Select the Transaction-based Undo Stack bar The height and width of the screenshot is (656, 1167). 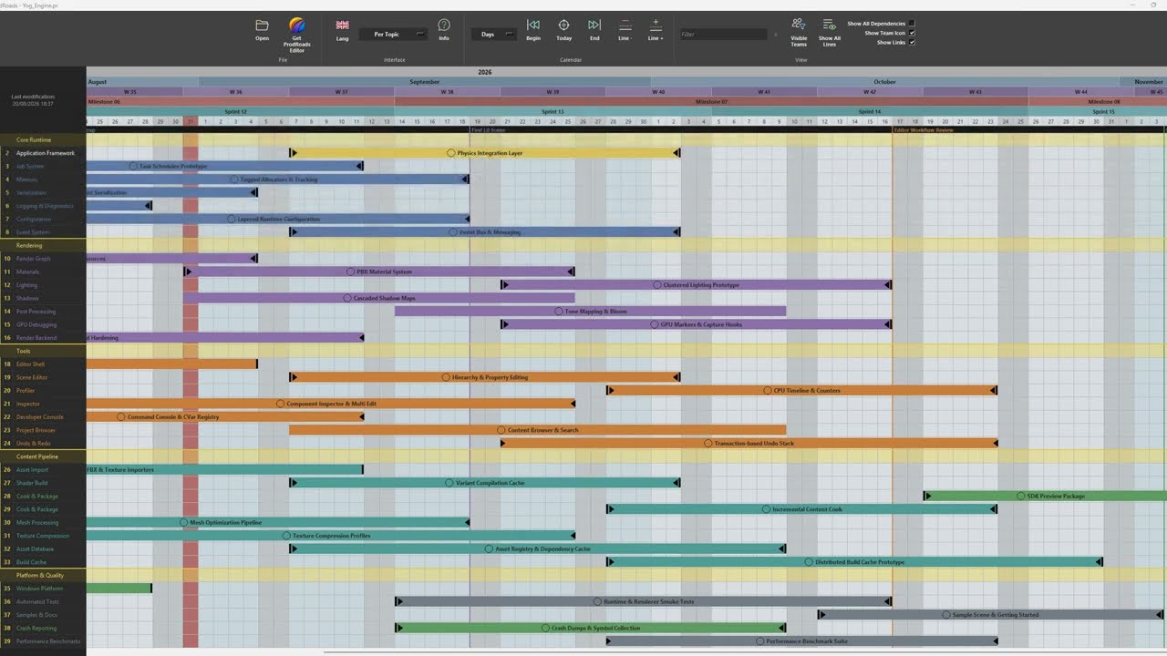tap(749, 443)
